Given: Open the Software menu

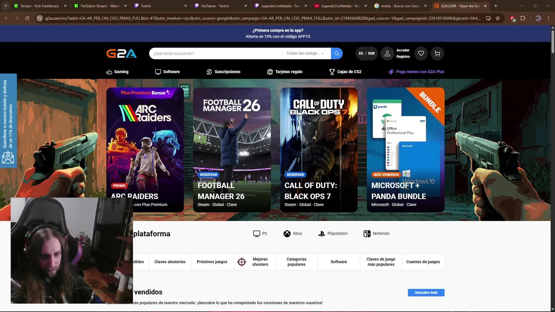Looking at the screenshot, I should [x=167, y=71].
